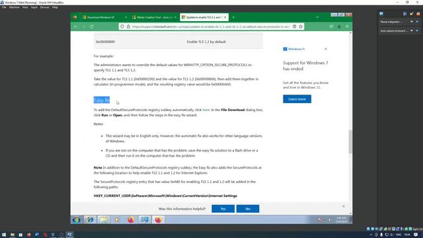
Task: Click the Windows 7 taskbar clock
Action: [x=341, y=219]
